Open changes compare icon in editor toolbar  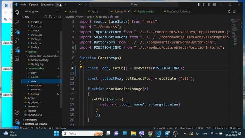click(229, 11)
